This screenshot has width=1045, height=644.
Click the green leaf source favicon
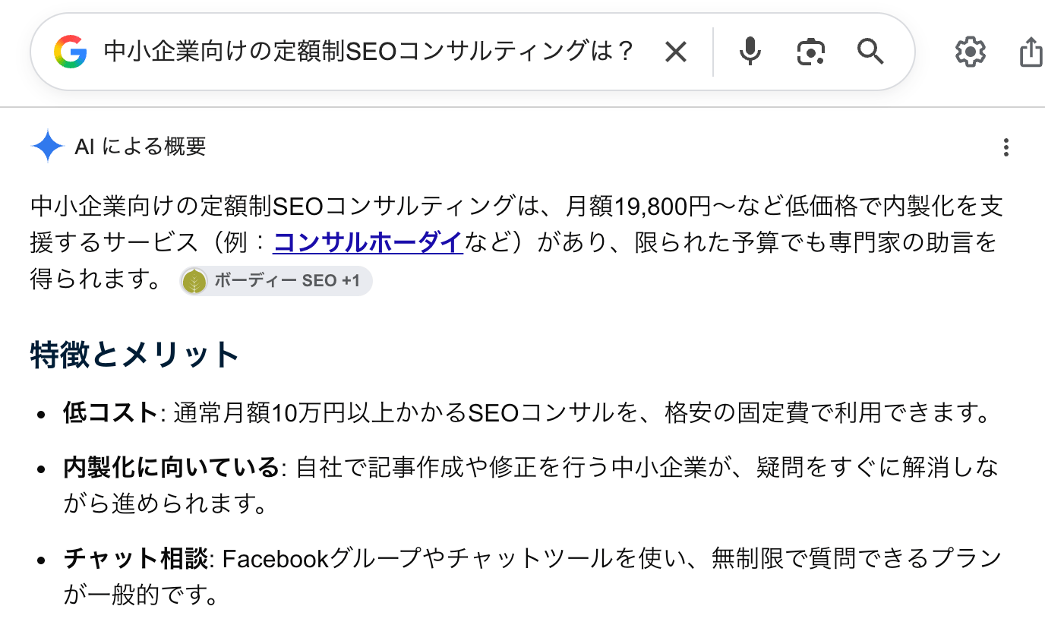coord(195,281)
